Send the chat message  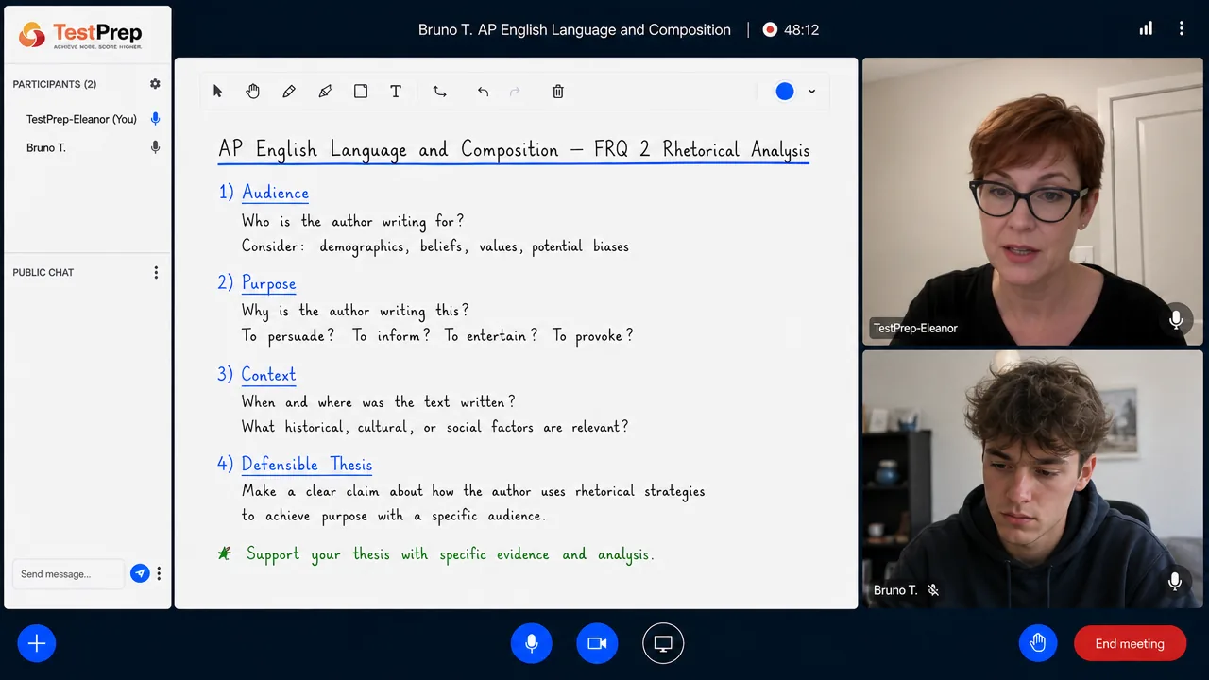[x=140, y=573]
